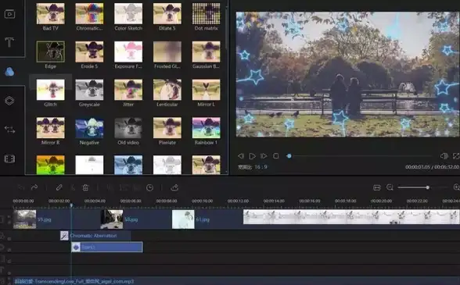Screen dimensions: 460x285
Task: Click the Edit pencil tool
Action: [x=59, y=187]
